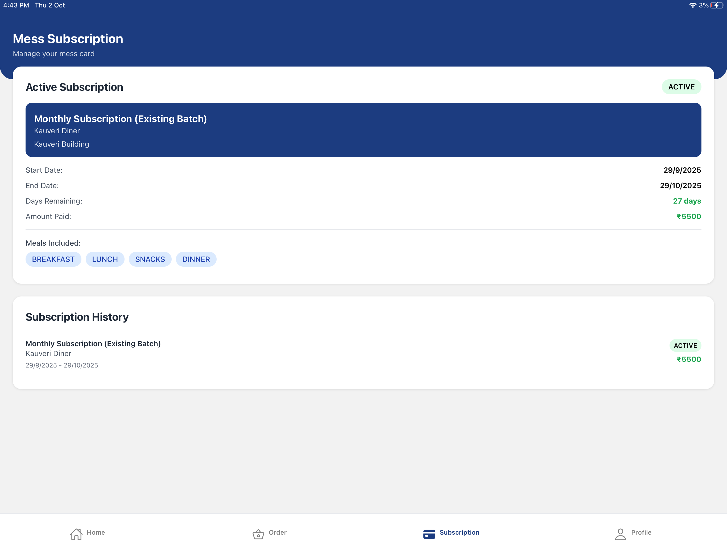Tap the Subscription History heading

(x=77, y=317)
